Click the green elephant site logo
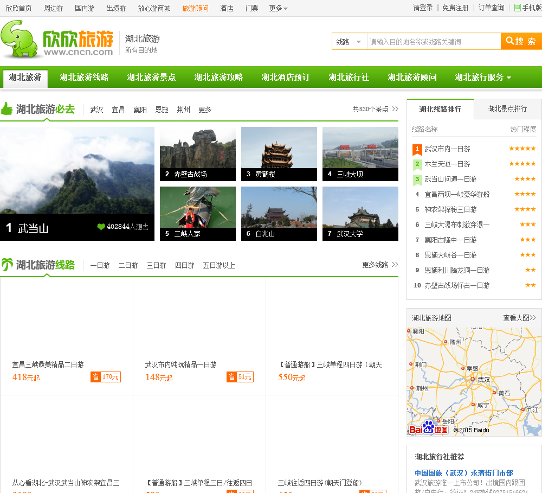This screenshot has width=542, height=493. pyautogui.click(x=20, y=39)
